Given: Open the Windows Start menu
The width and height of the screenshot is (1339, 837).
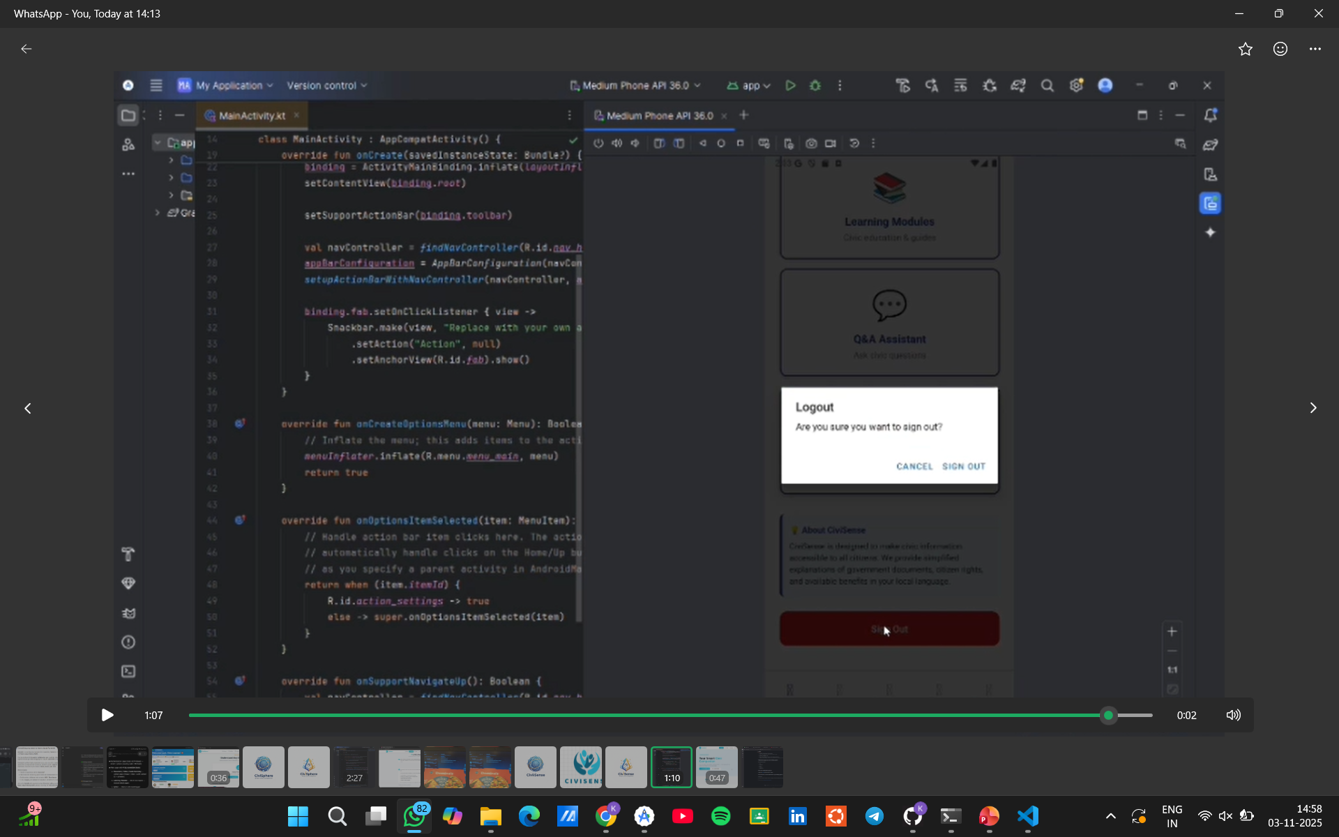Looking at the screenshot, I should pyautogui.click(x=298, y=816).
